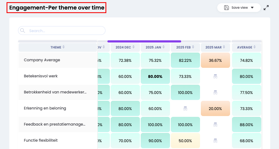Click sort arrows on AVERAGE column
Image resolution: width=279 pixels, height=149 pixels.
(255, 47)
